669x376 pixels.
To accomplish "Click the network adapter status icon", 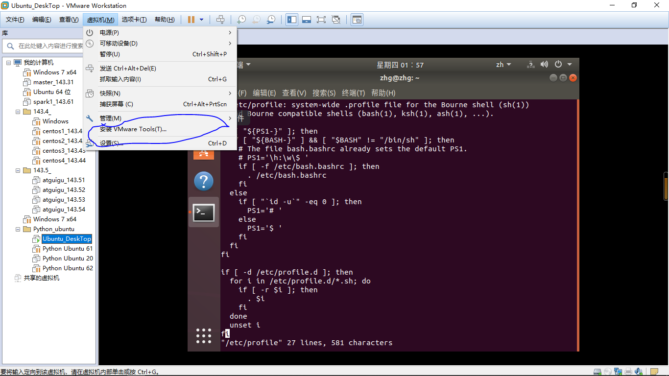I will coord(618,372).
